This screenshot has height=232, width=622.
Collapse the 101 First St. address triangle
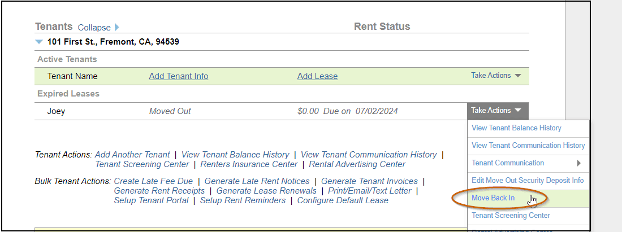(38, 42)
